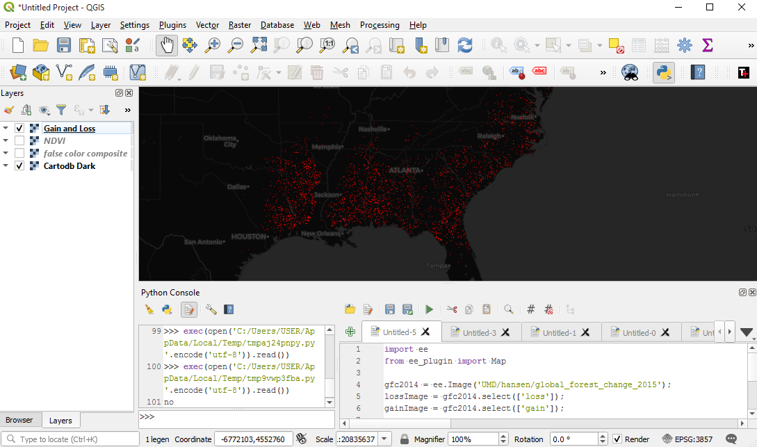Screen dimensions: 757x447
Task: Select the Pan Map tool
Action: (x=166, y=45)
